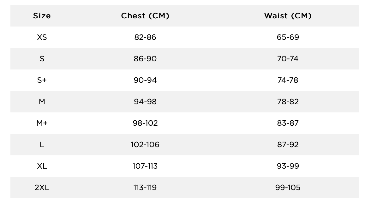Click the 74-78 waist measurement
This screenshot has height=204, width=365.
point(288,80)
